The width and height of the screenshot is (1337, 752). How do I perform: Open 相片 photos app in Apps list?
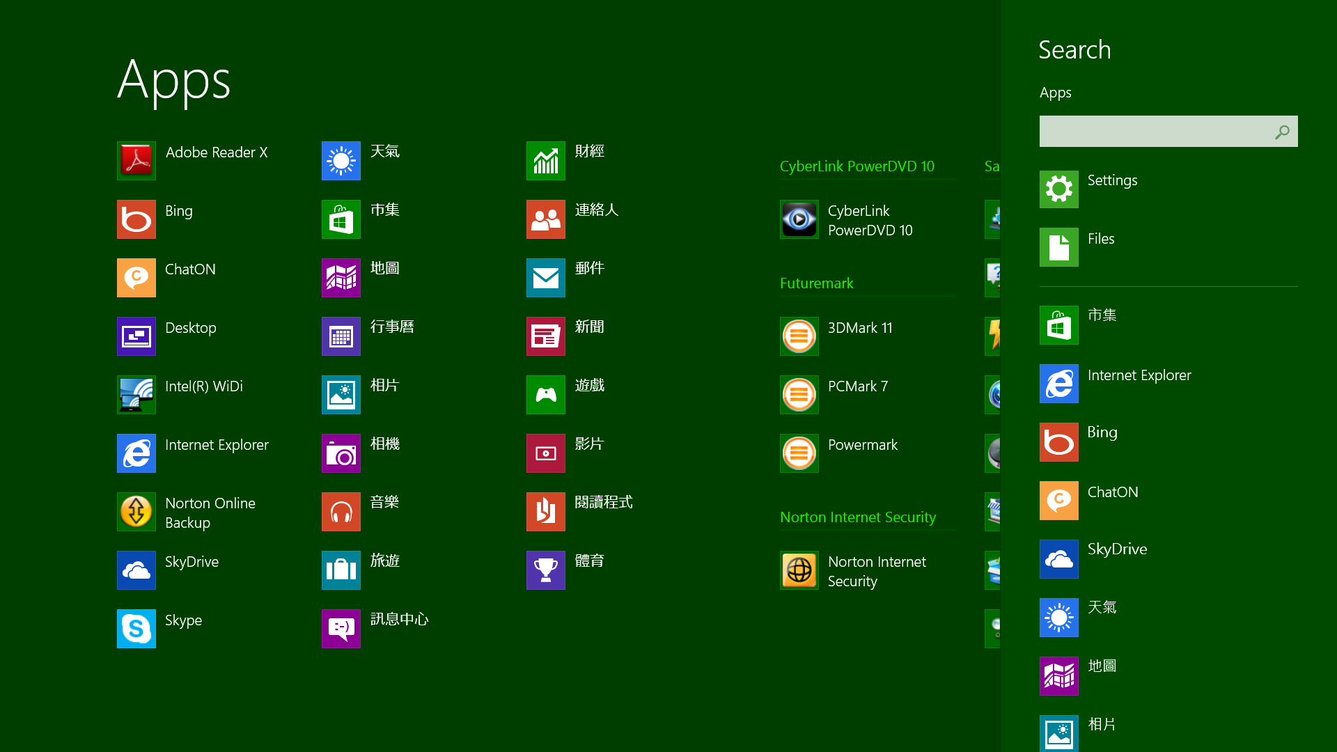tap(341, 395)
